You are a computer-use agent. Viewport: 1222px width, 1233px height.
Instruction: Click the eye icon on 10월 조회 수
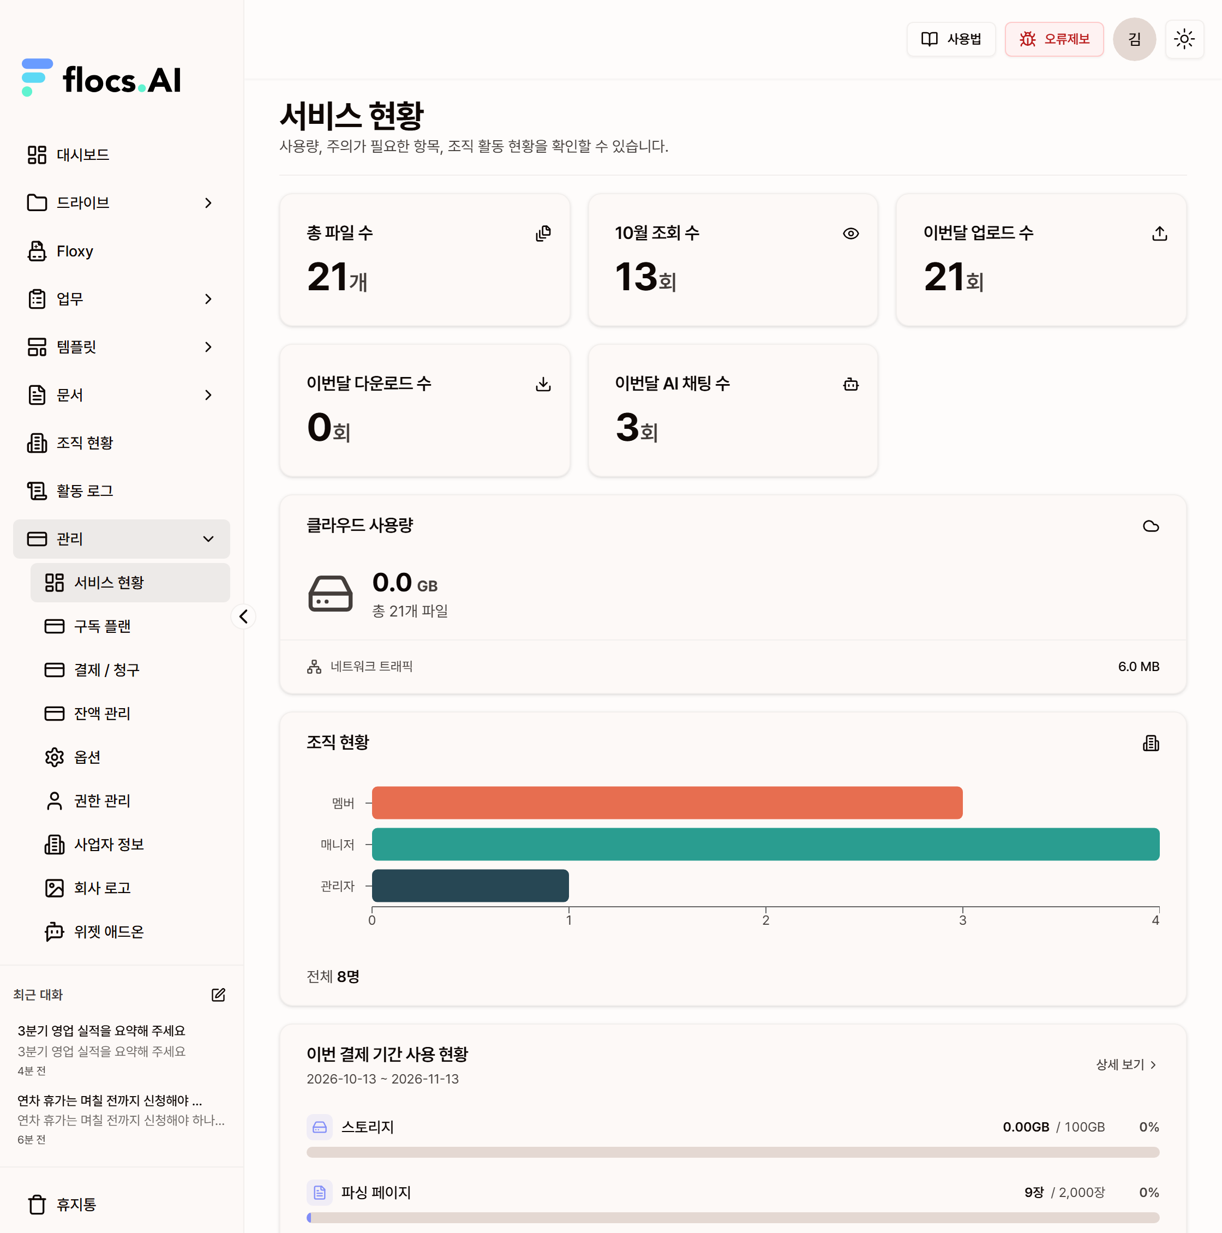tap(850, 234)
